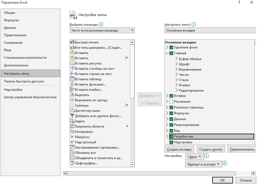The width and height of the screenshot is (258, 184).
Task: Uncheck the Удаление фона checkbox
Action: pos(171,47)
